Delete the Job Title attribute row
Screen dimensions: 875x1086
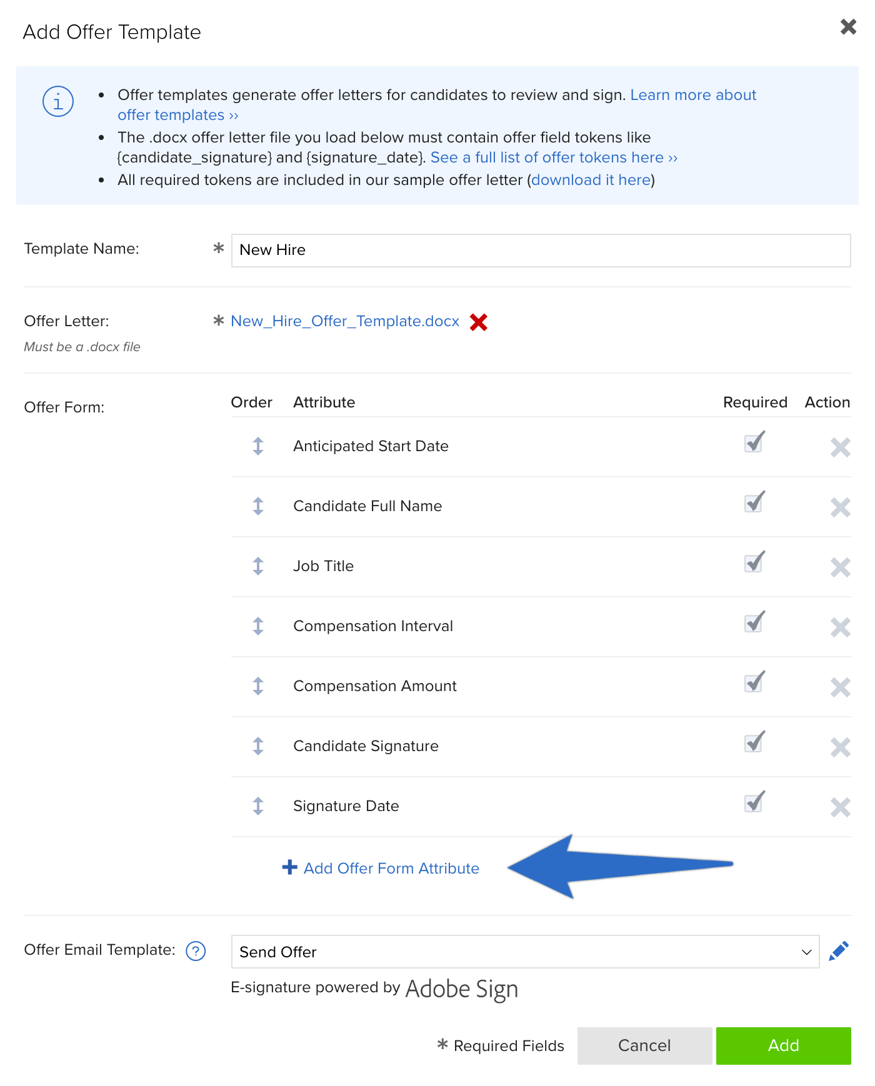841,567
